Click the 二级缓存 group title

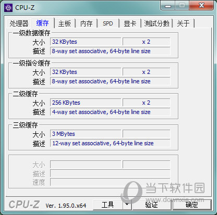pyautogui.click(x=25, y=94)
